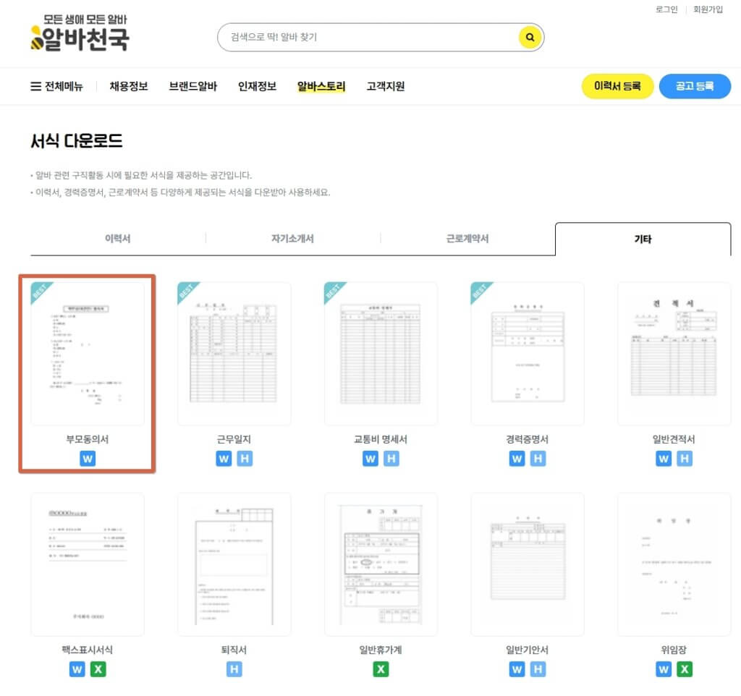Screen dimensions: 741x696
Task: Download 부모동의서 as Word document
Action: click(88, 458)
